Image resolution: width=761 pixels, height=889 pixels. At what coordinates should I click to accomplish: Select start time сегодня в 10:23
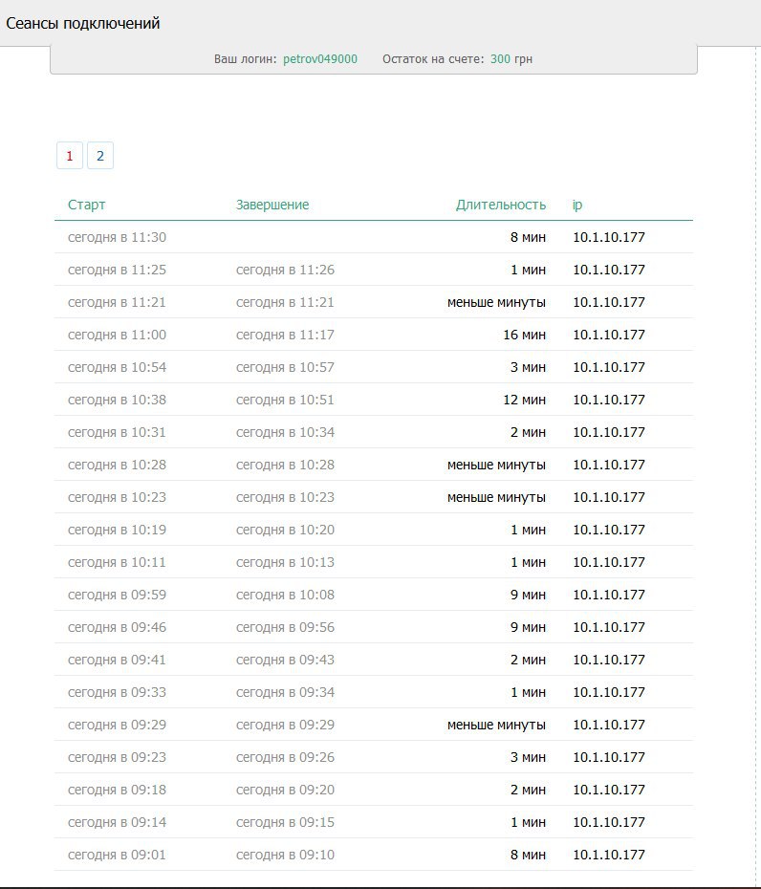point(117,497)
